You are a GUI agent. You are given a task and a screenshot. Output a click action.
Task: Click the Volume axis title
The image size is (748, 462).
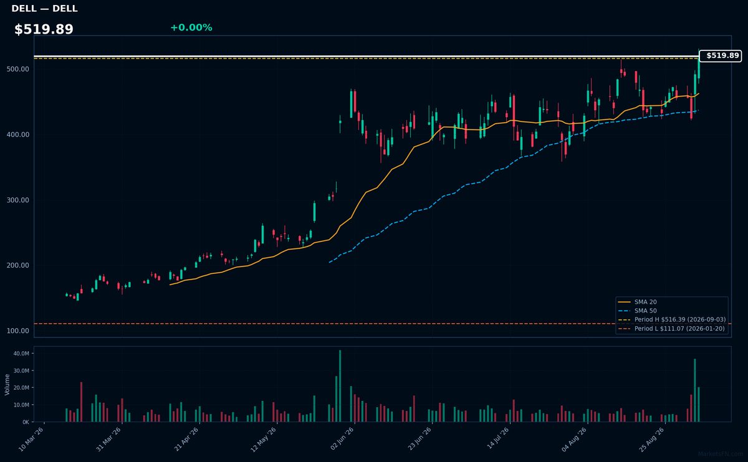(7, 384)
